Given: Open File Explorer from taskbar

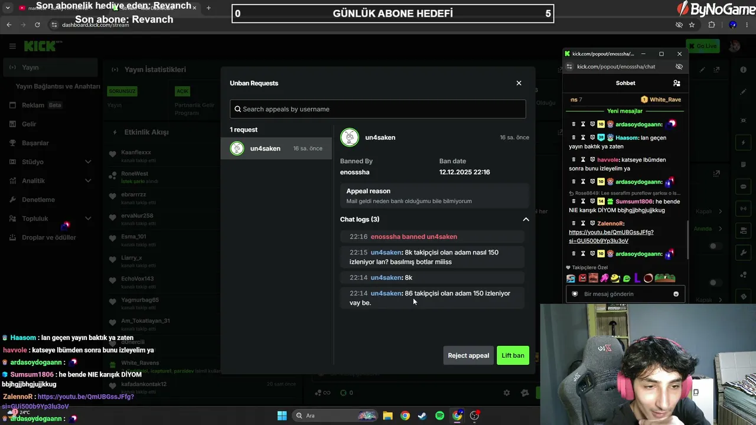Looking at the screenshot, I should (387, 416).
